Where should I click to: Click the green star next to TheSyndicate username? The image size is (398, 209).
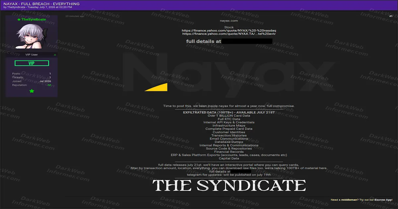pos(19,20)
